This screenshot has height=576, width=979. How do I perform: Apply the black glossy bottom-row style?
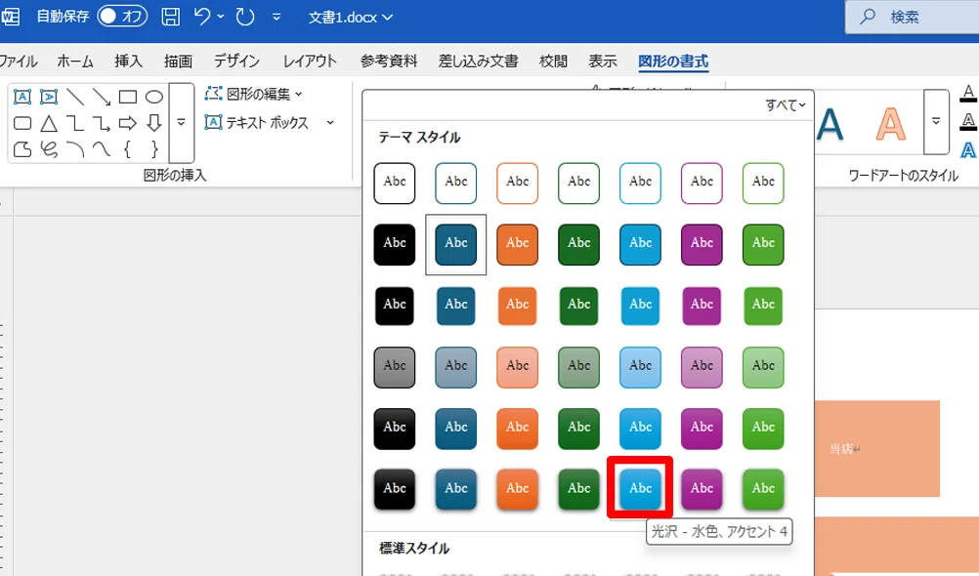(x=395, y=489)
